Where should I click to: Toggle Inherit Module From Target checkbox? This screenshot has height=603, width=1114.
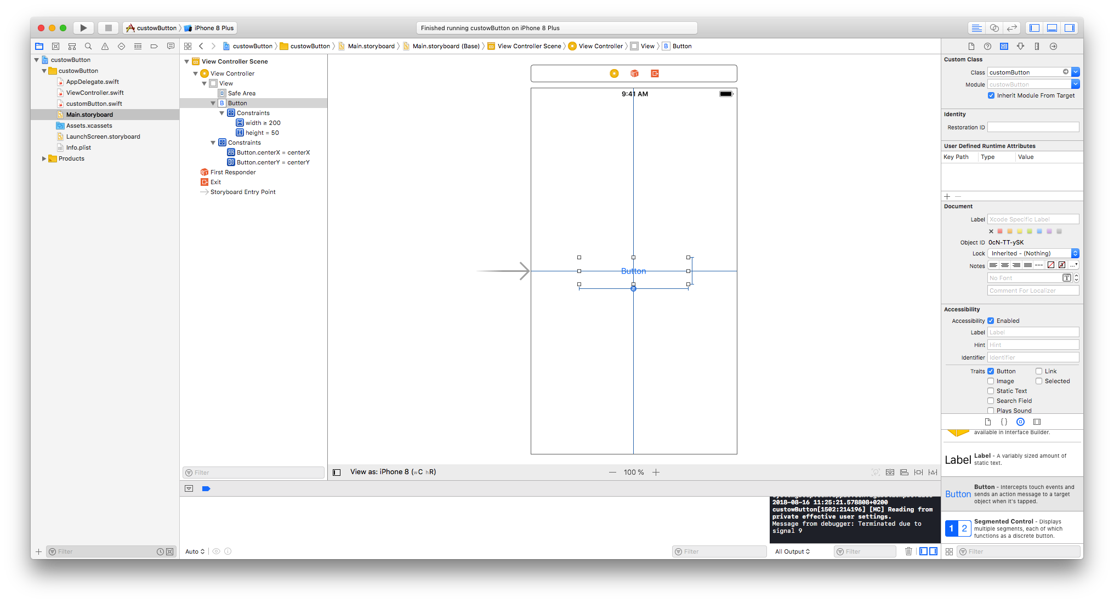point(991,96)
